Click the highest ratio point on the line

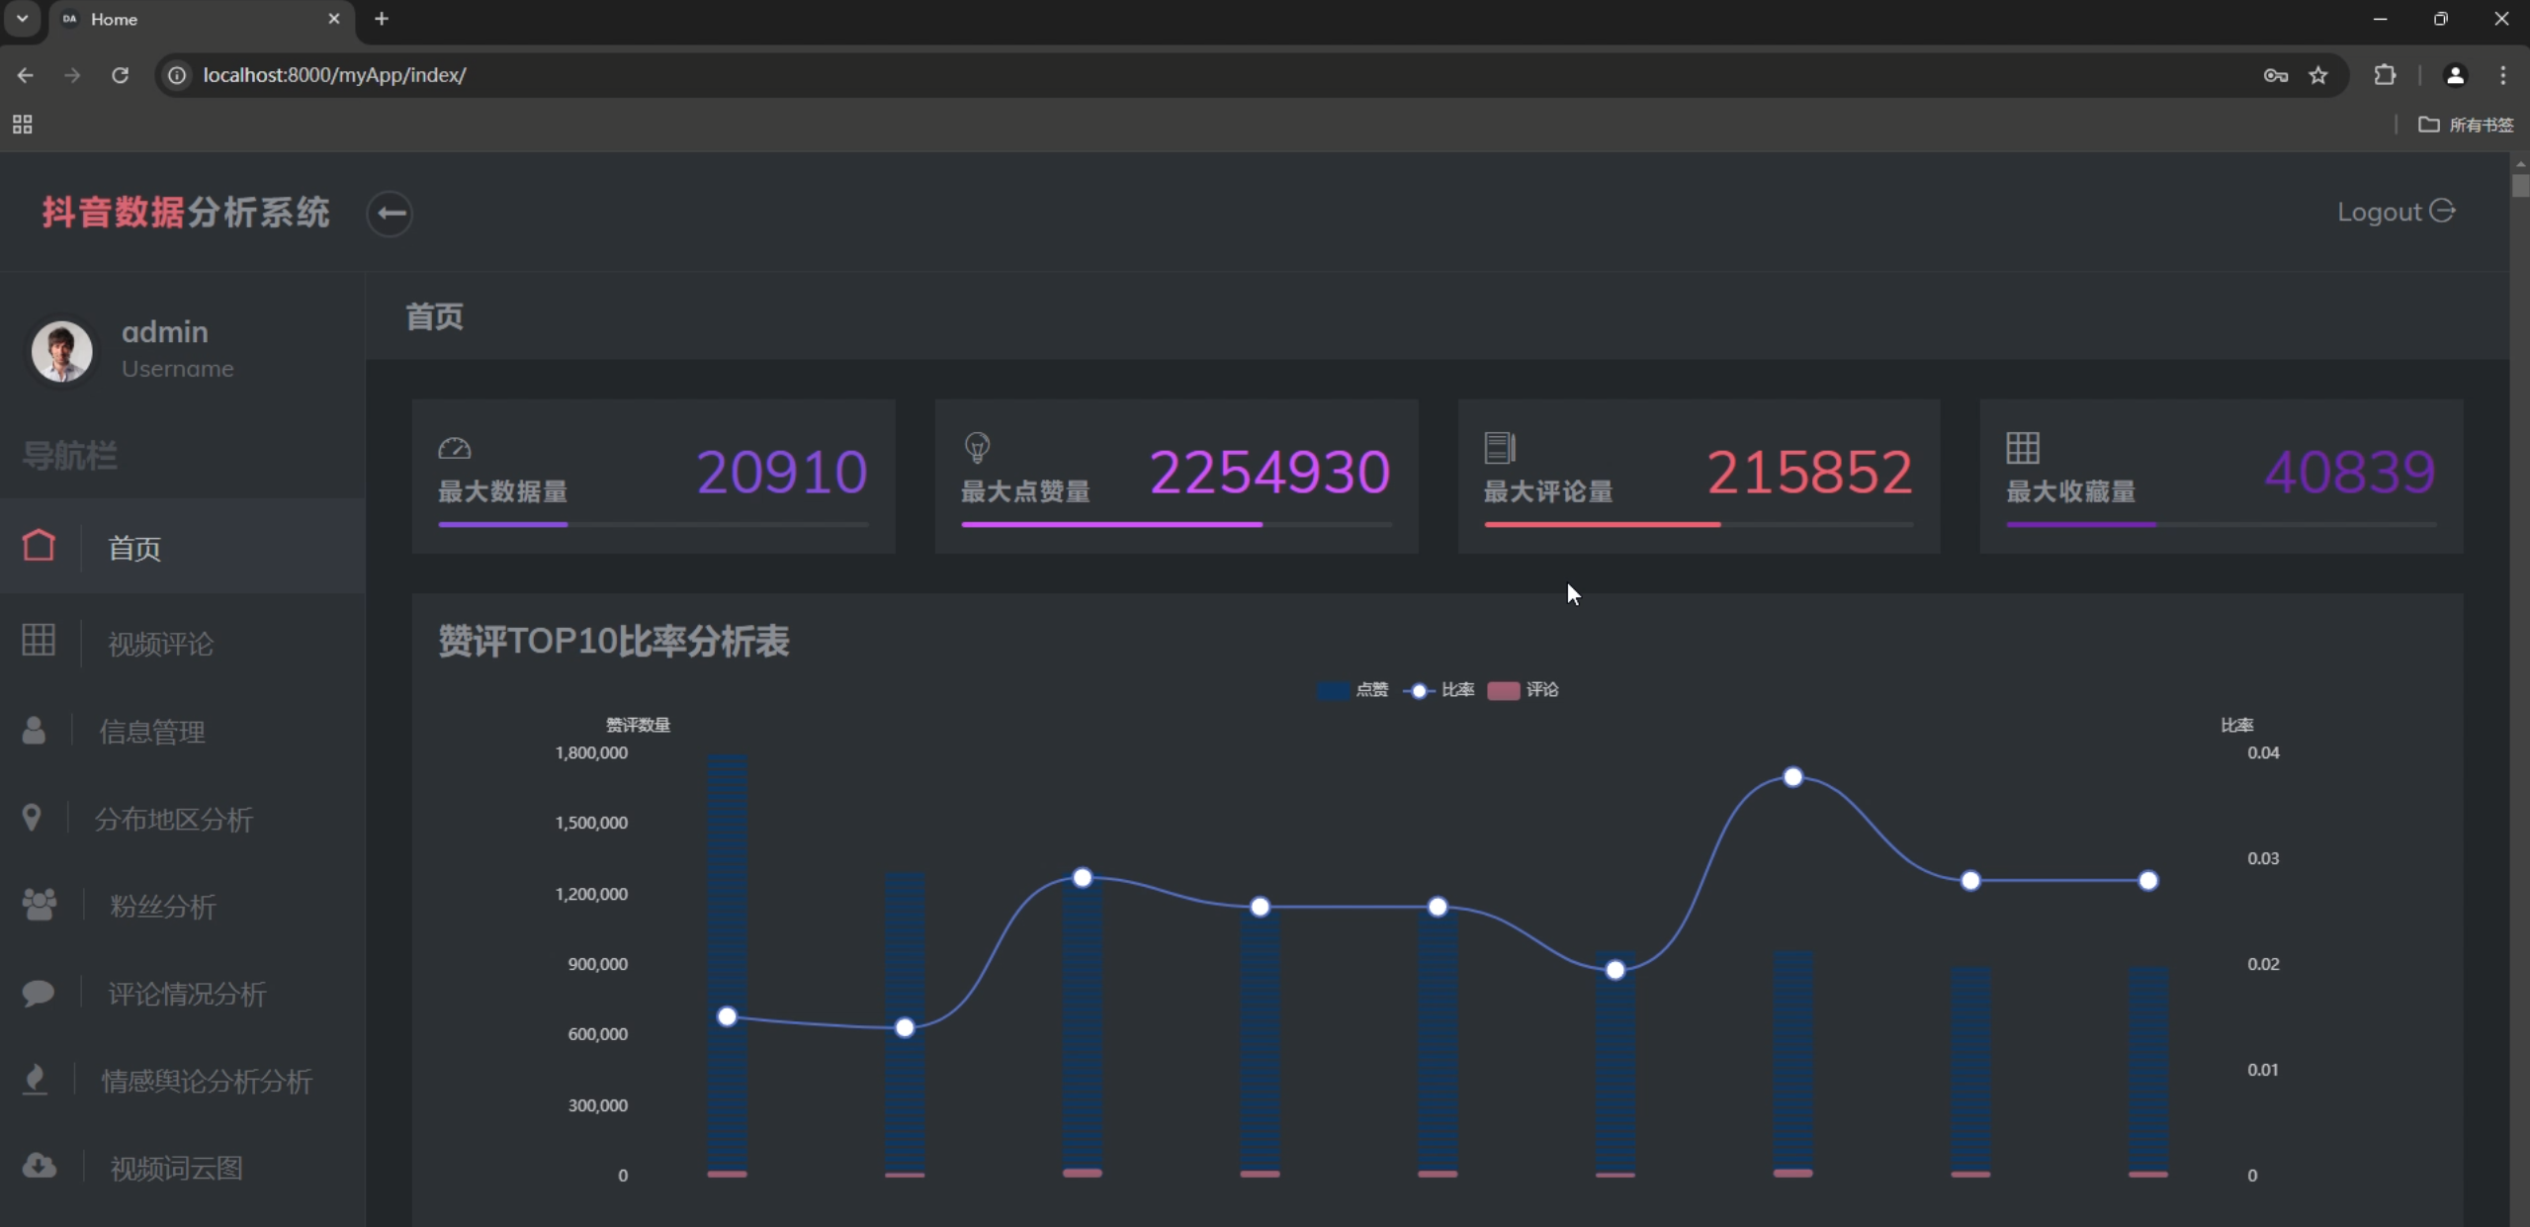pyautogui.click(x=1792, y=777)
